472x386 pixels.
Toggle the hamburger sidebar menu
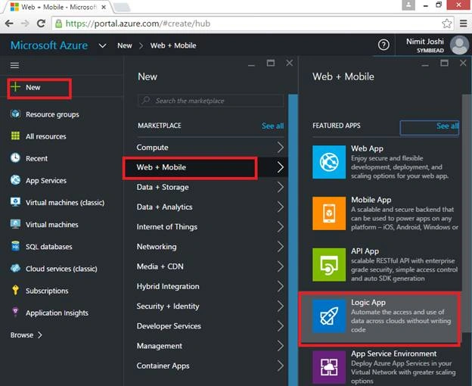point(15,65)
